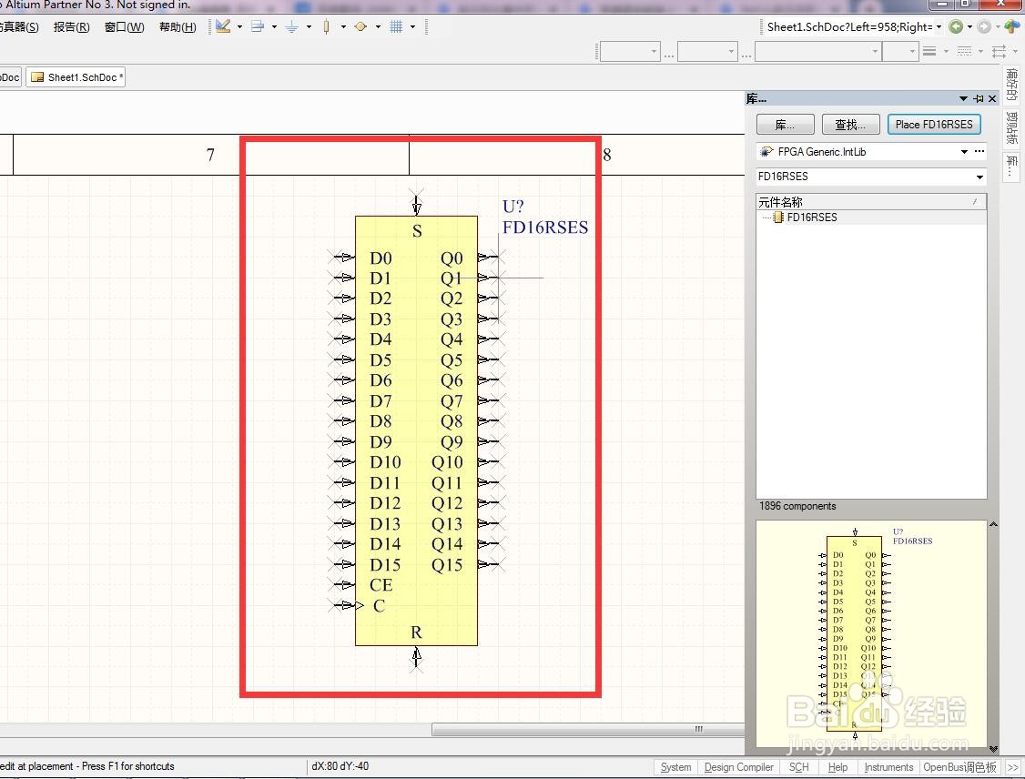Expand the drawing utility tools dropdown arrow
The width and height of the screenshot is (1025, 779).
(240, 26)
